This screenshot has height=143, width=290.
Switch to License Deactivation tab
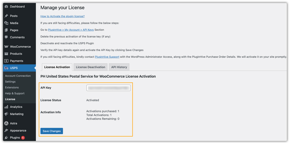[90, 67]
